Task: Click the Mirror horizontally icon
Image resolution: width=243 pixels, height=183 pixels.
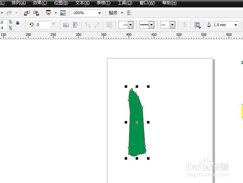Action: pyautogui.click(x=66, y=25)
